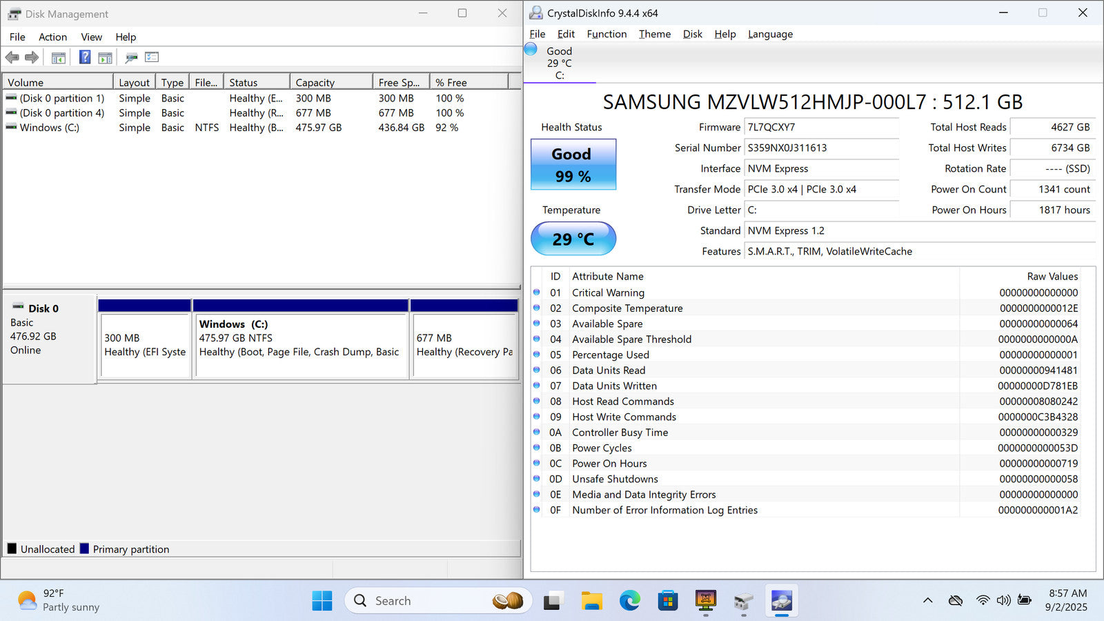Open Edit menu in CrystalDiskInfo
1104x621 pixels.
566,34
